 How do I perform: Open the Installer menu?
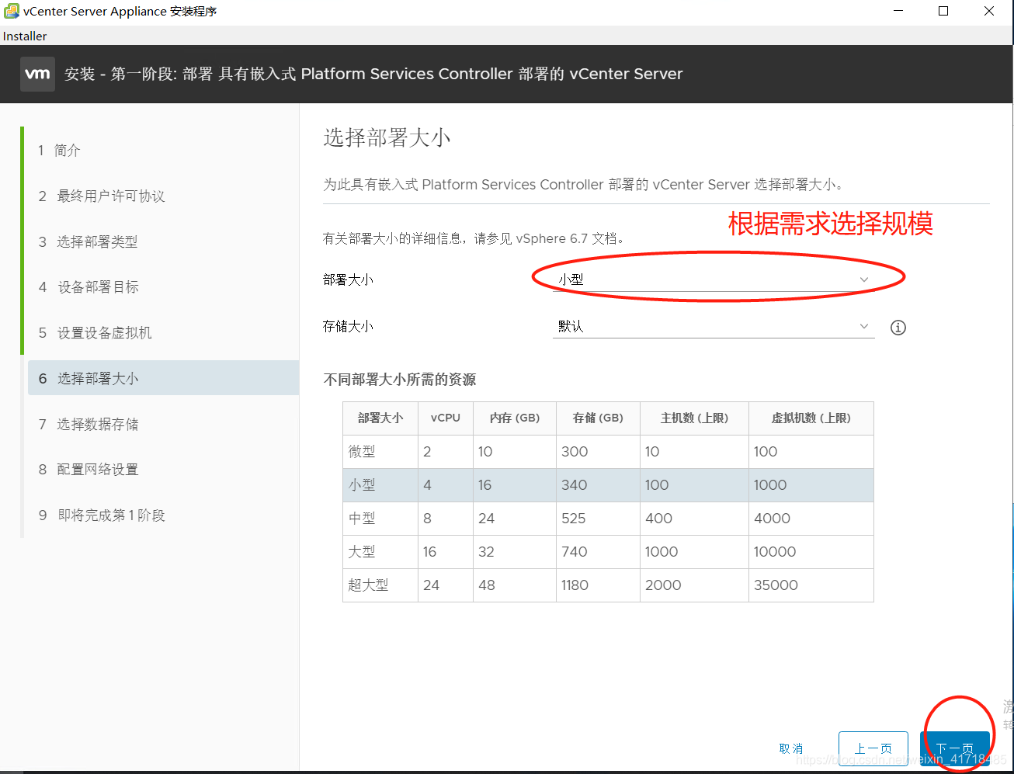(x=25, y=36)
